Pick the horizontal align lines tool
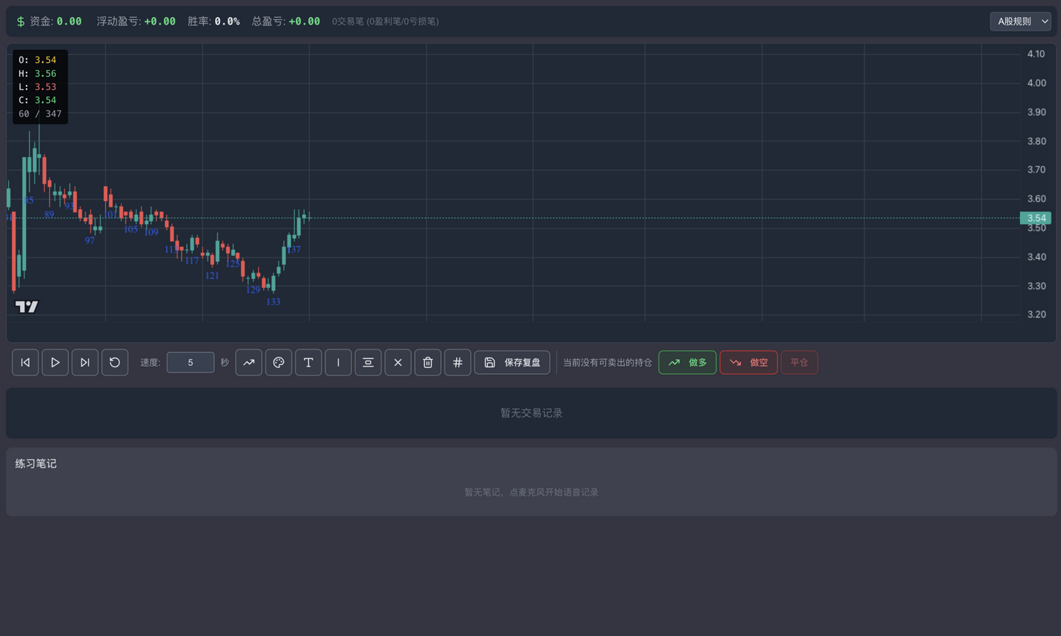This screenshot has width=1061, height=636. coord(369,363)
